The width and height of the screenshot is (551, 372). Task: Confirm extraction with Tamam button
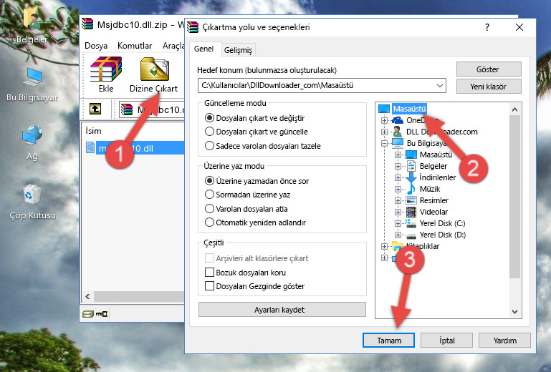coord(388,340)
